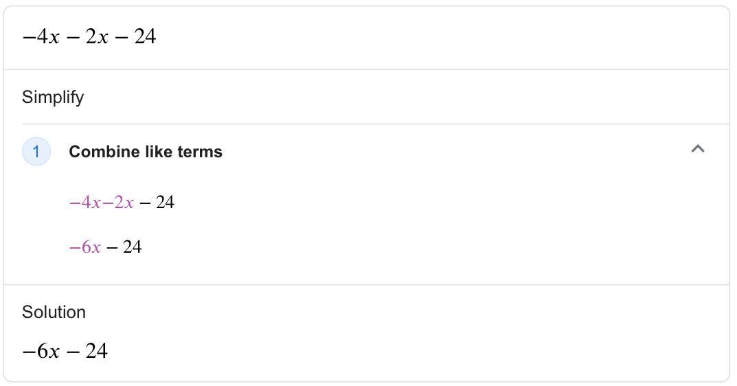The width and height of the screenshot is (737, 386).
Task: Click the Solution label
Action: pos(54,312)
